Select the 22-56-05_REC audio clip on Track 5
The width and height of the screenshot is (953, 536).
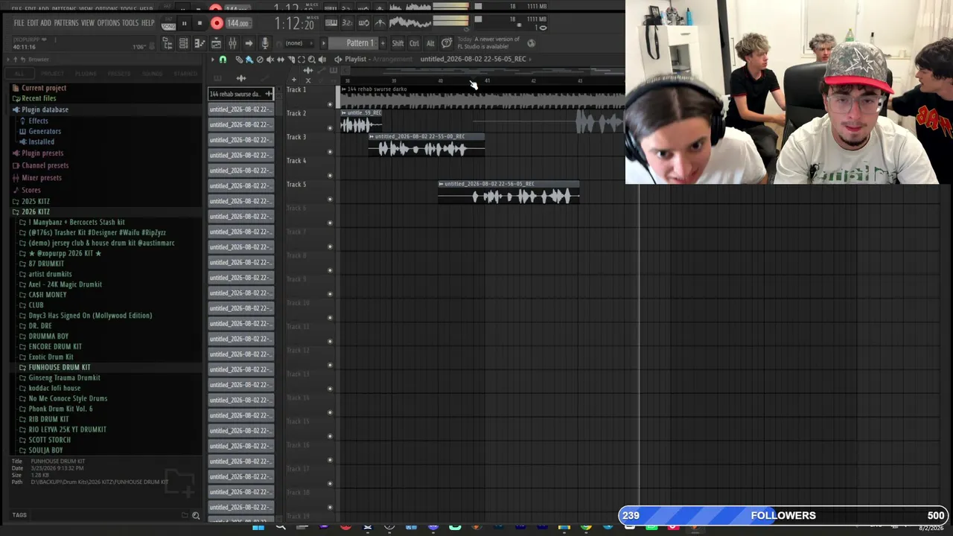coord(509,194)
